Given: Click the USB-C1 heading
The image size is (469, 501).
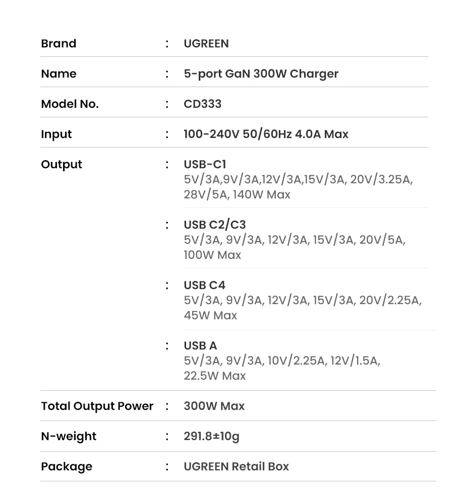Looking at the screenshot, I should tap(205, 165).
